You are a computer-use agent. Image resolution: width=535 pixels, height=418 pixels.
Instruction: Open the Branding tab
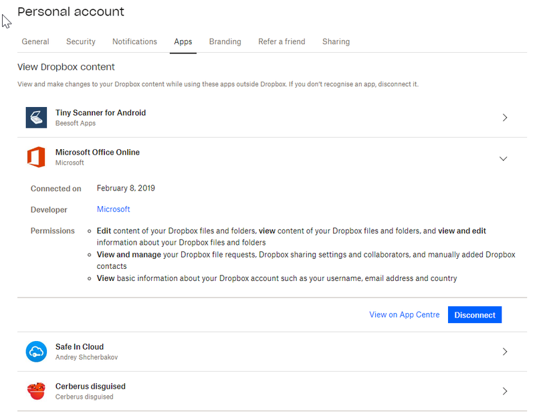[225, 41]
